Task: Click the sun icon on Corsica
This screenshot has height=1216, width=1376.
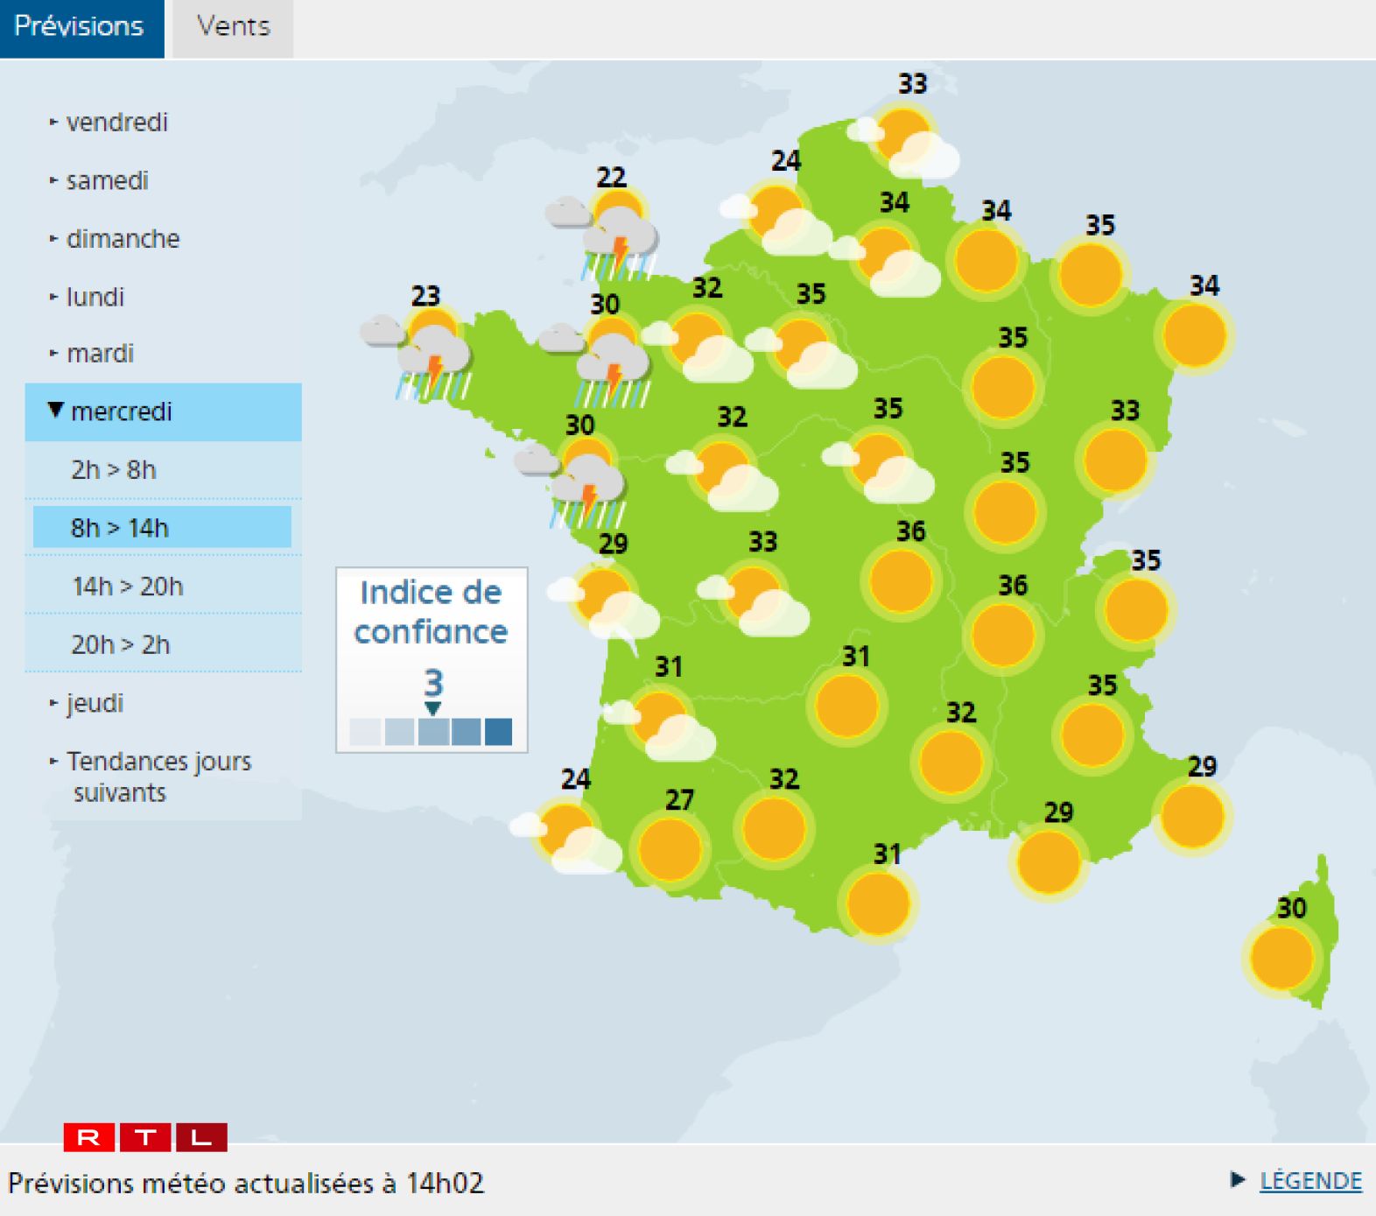Action: click(x=1281, y=958)
